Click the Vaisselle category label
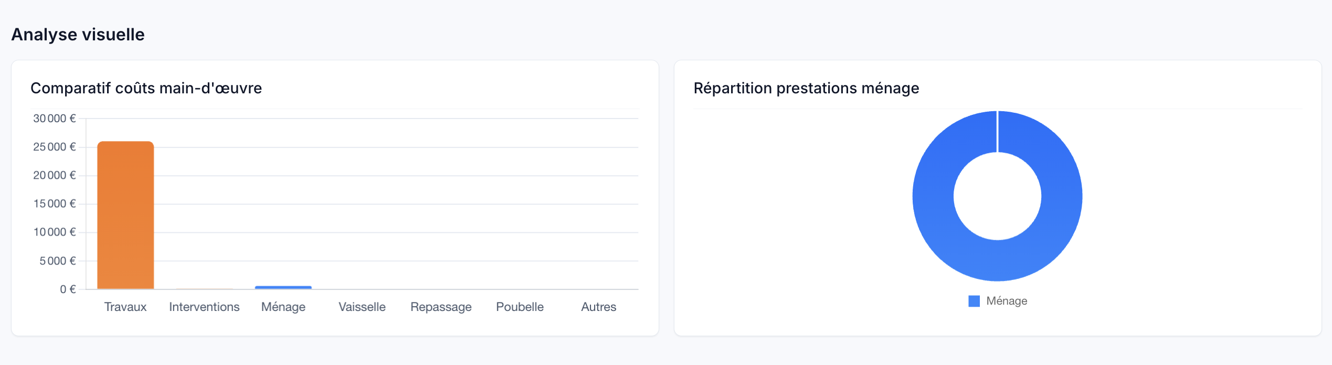This screenshot has width=1332, height=365. (x=362, y=307)
